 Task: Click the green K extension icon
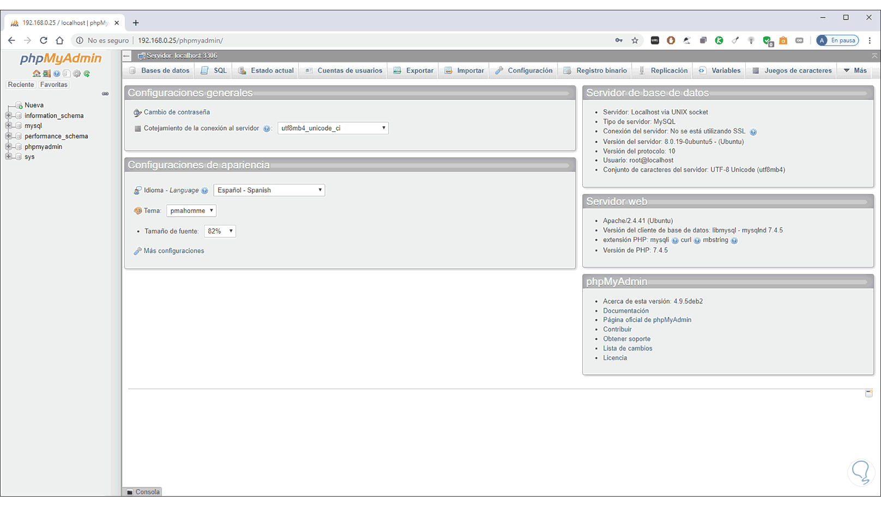point(719,40)
